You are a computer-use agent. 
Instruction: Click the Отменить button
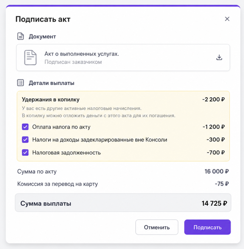click(x=157, y=227)
